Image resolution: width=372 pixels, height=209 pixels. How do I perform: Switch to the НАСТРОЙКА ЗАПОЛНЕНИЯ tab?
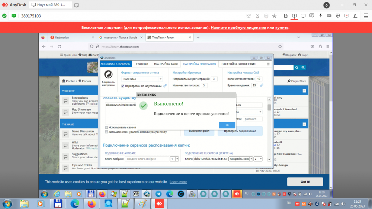point(238,64)
